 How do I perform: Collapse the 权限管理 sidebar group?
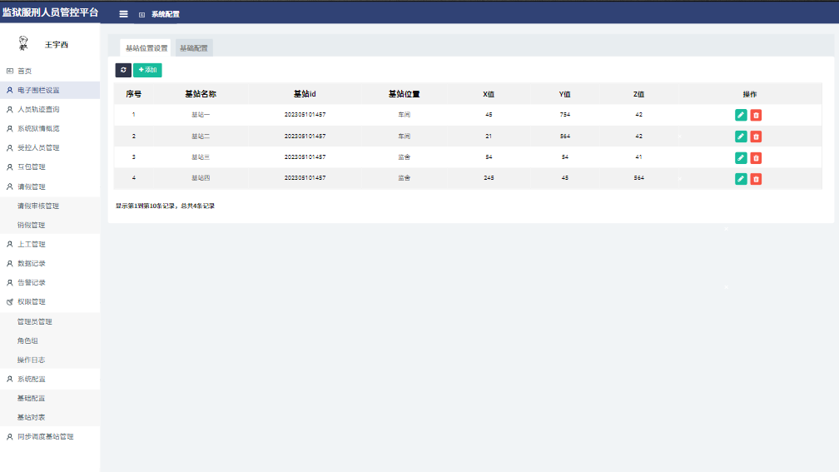click(32, 301)
